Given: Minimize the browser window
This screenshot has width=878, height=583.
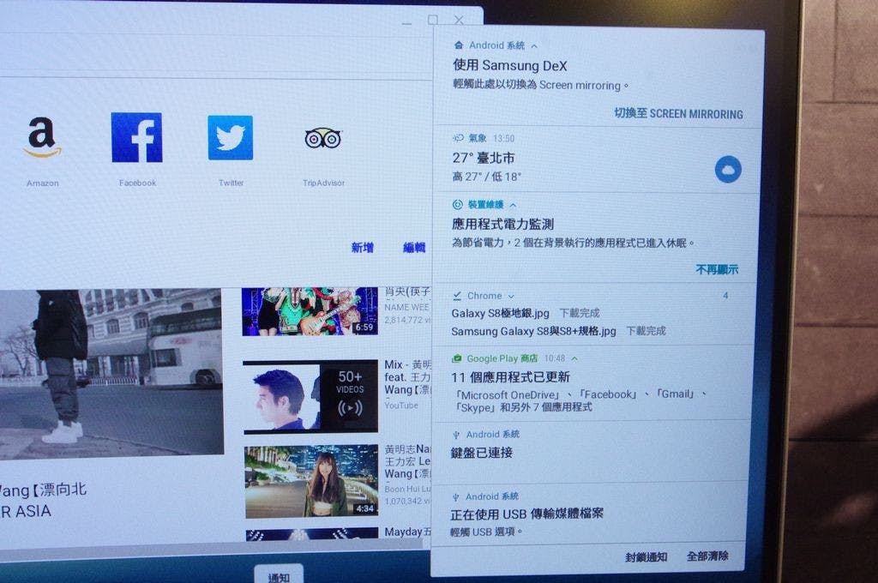Looking at the screenshot, I should 406,23.
